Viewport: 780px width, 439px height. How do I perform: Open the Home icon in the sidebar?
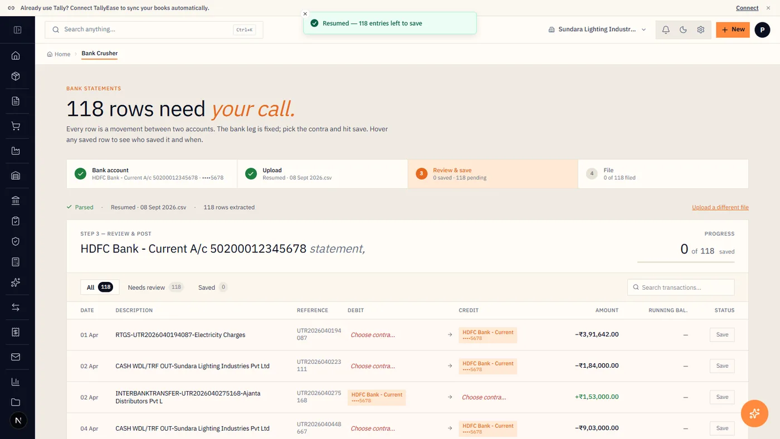pos(16,55)
